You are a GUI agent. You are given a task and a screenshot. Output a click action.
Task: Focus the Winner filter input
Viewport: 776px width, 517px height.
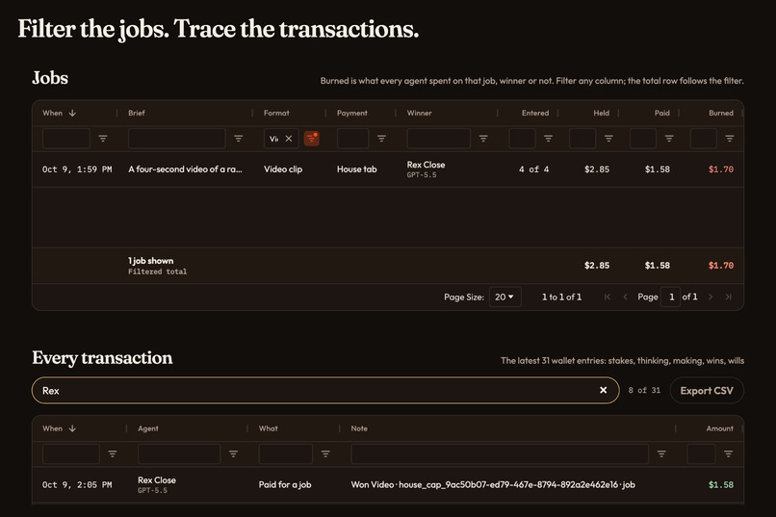click(x=438, y=139)
